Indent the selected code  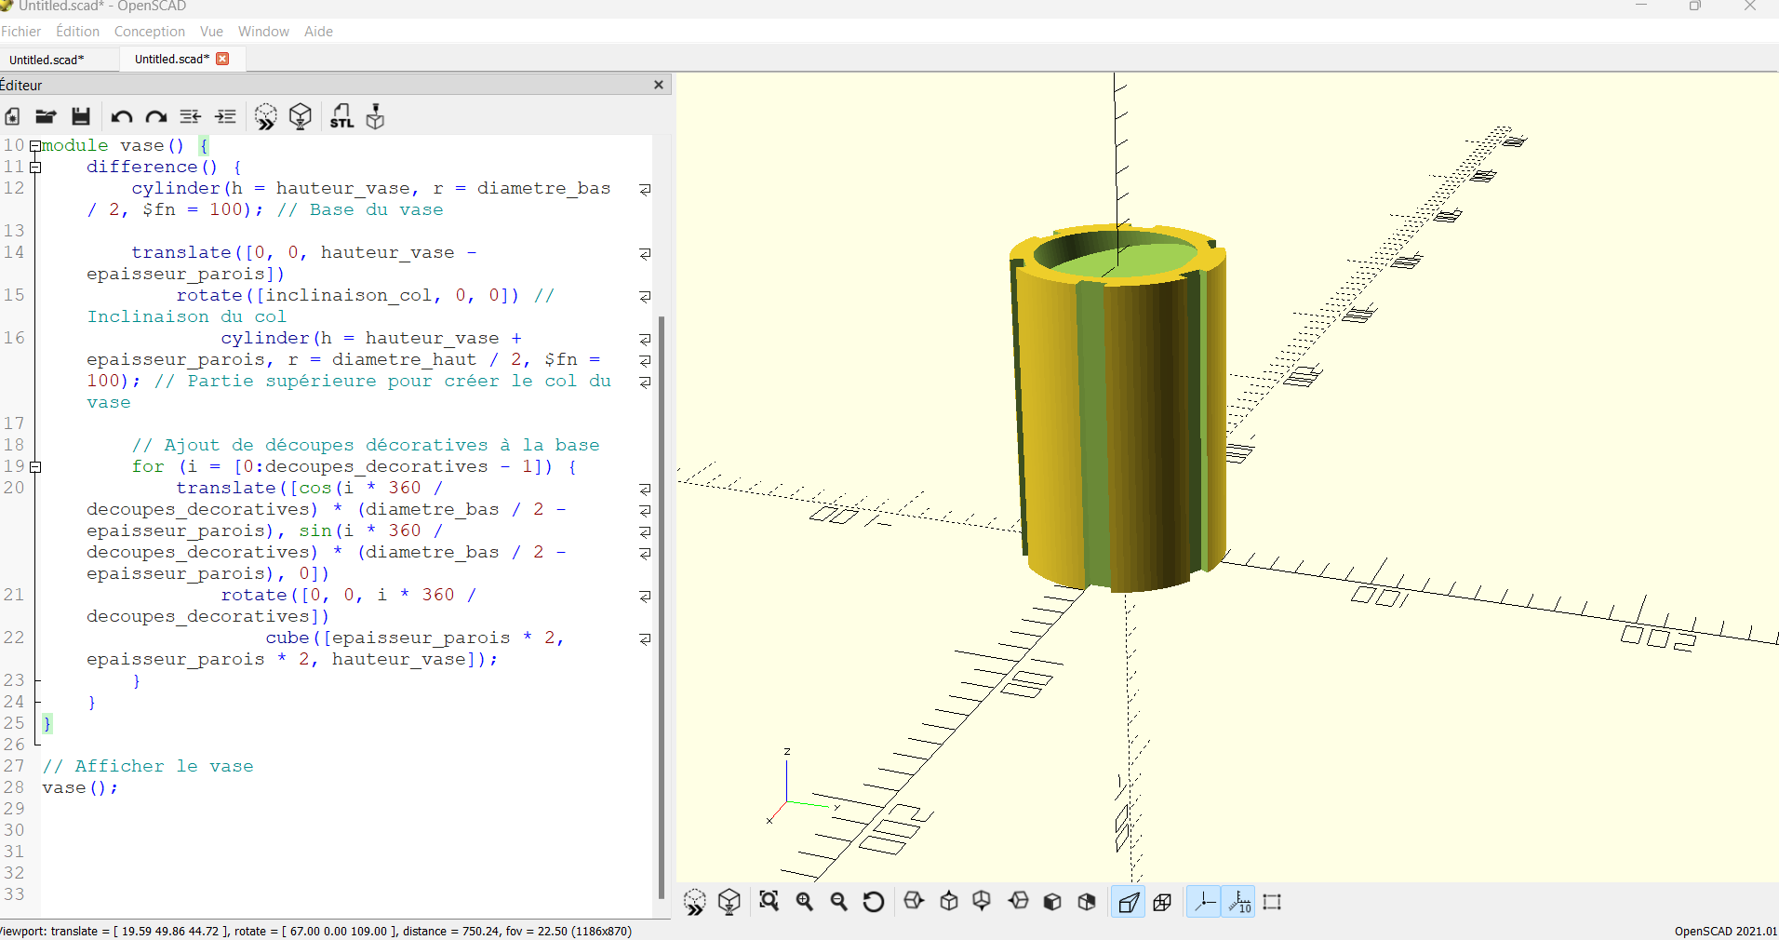(225, 116)
